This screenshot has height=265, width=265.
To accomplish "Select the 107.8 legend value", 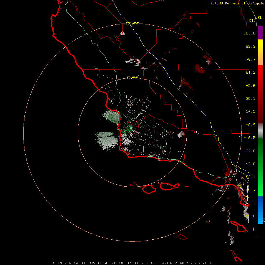I will coord(249,33).
